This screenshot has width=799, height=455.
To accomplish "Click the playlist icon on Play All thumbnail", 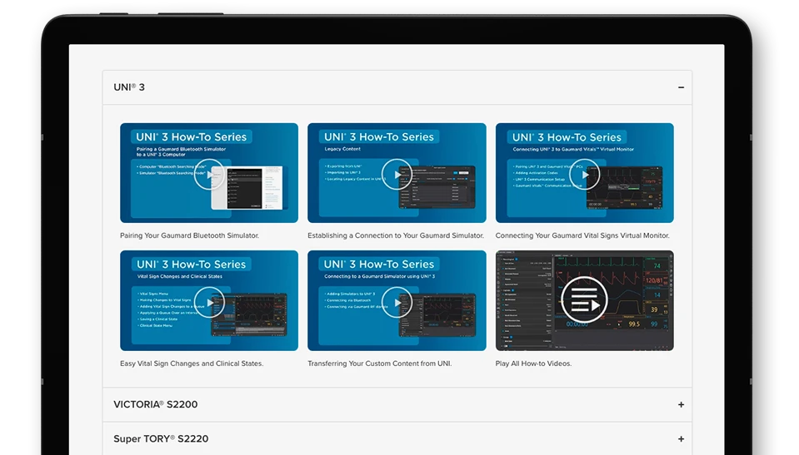I will [x=585, y=299].
